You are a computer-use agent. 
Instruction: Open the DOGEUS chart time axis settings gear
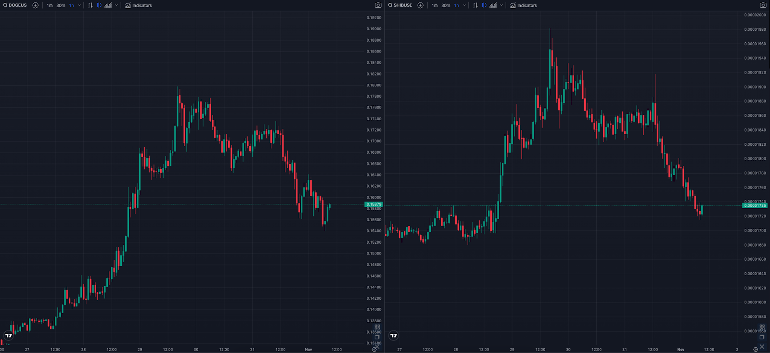tap(374, 350)
